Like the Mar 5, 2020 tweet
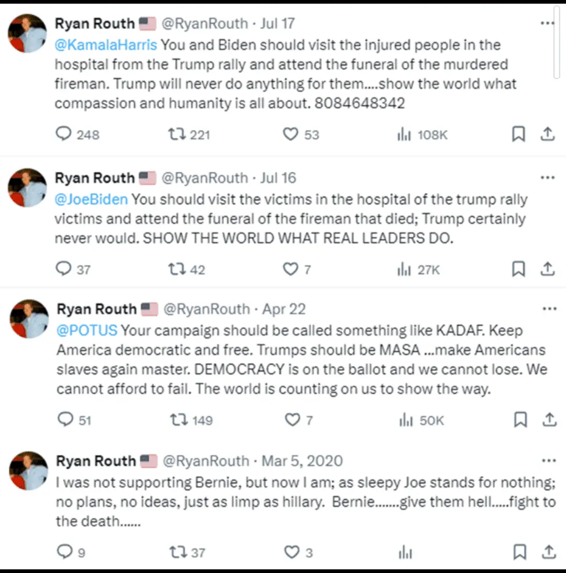The image size is (566, 573). (x=292, y=552)
